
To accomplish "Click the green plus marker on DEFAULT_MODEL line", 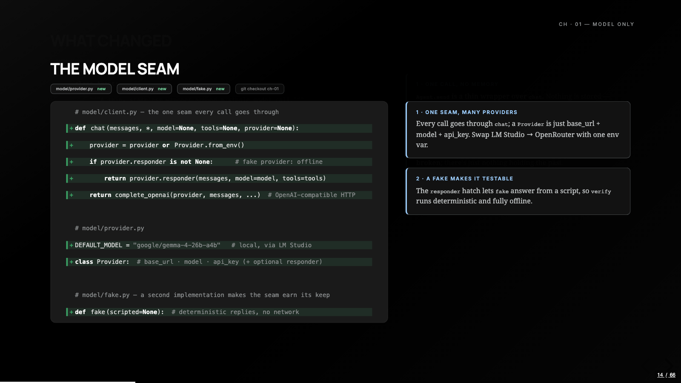I will 71,245.
